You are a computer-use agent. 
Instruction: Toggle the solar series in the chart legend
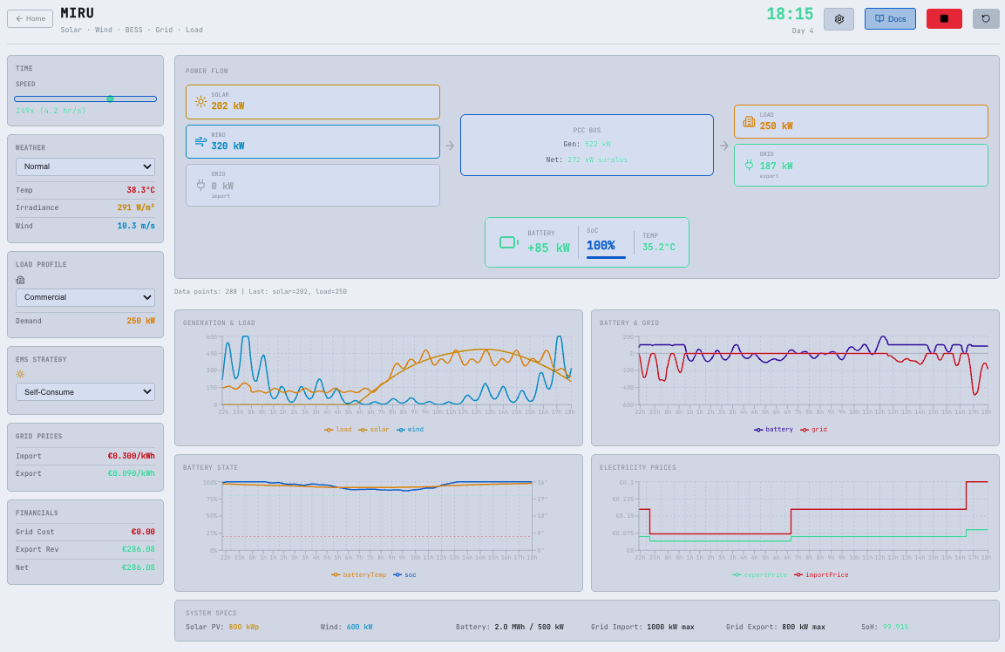point(374,430)
